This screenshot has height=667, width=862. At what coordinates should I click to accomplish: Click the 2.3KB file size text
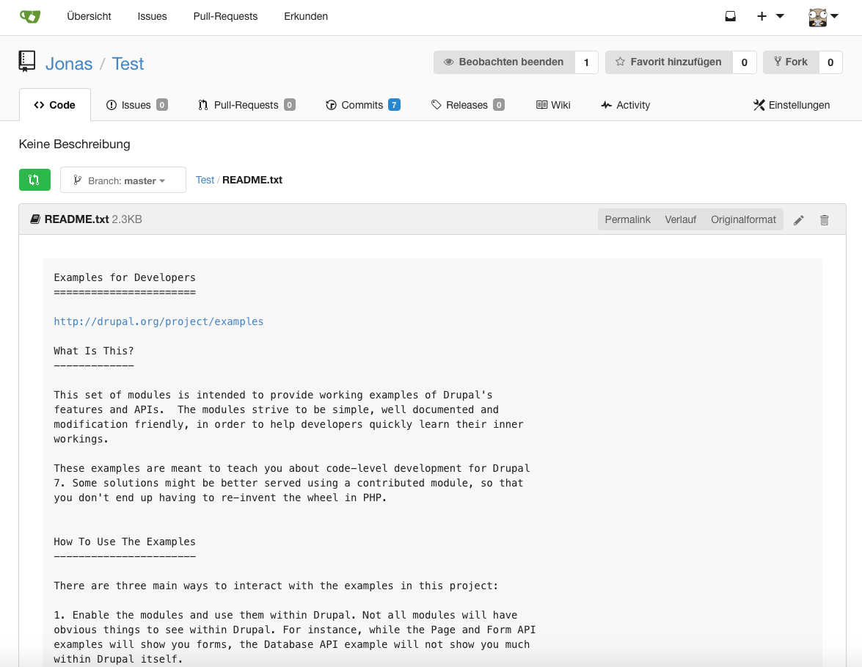pyautogui.click(x=127, y=219)
